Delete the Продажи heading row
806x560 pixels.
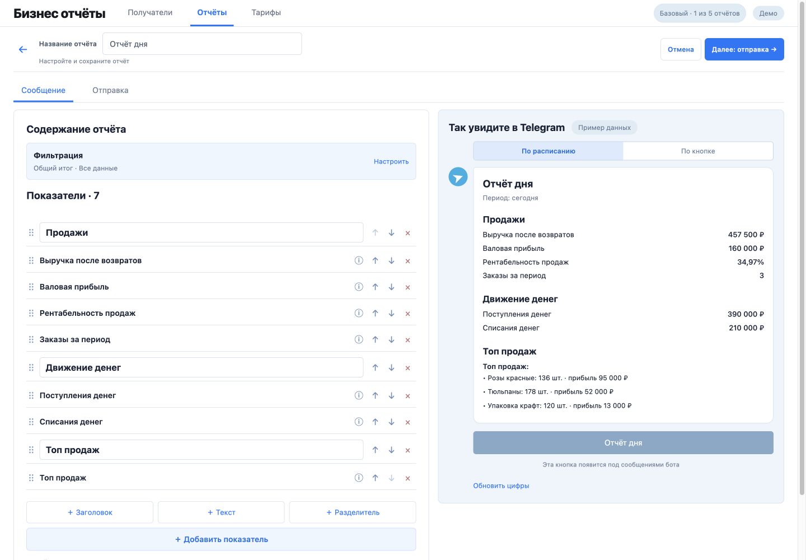click(407, 233)
